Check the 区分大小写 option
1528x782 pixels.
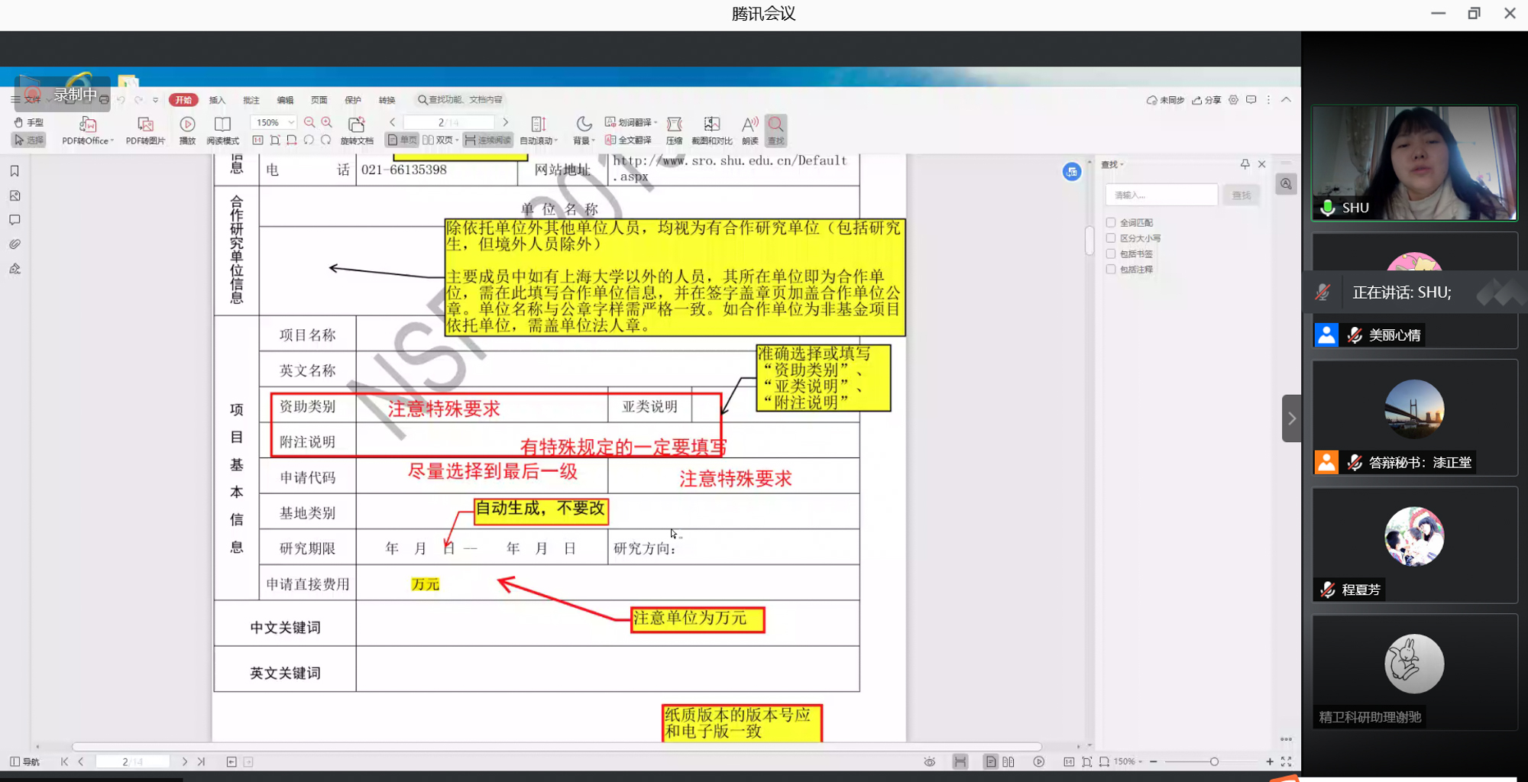(x=1111, y=238)
